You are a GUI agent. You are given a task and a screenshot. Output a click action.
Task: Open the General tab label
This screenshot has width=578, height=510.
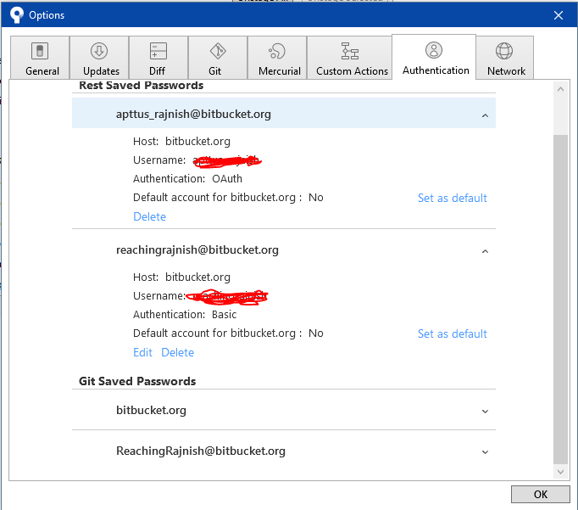point(42,70)
